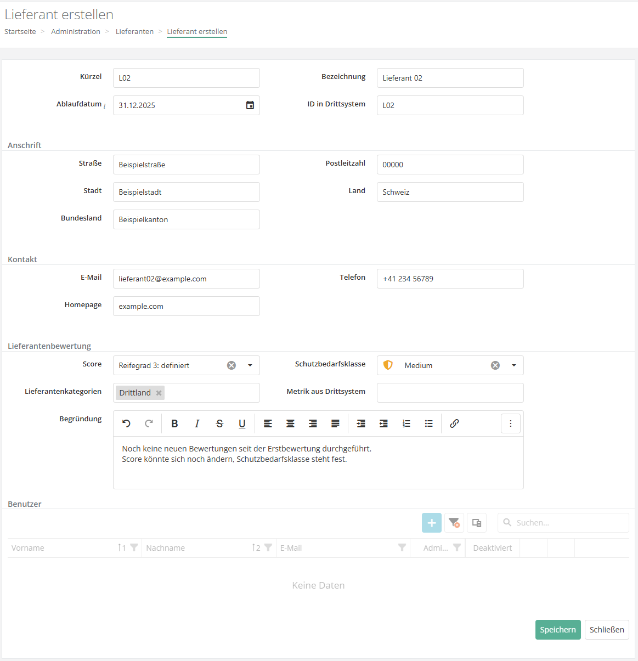Click the strikethrough formatting icon

tap(219, 423)
